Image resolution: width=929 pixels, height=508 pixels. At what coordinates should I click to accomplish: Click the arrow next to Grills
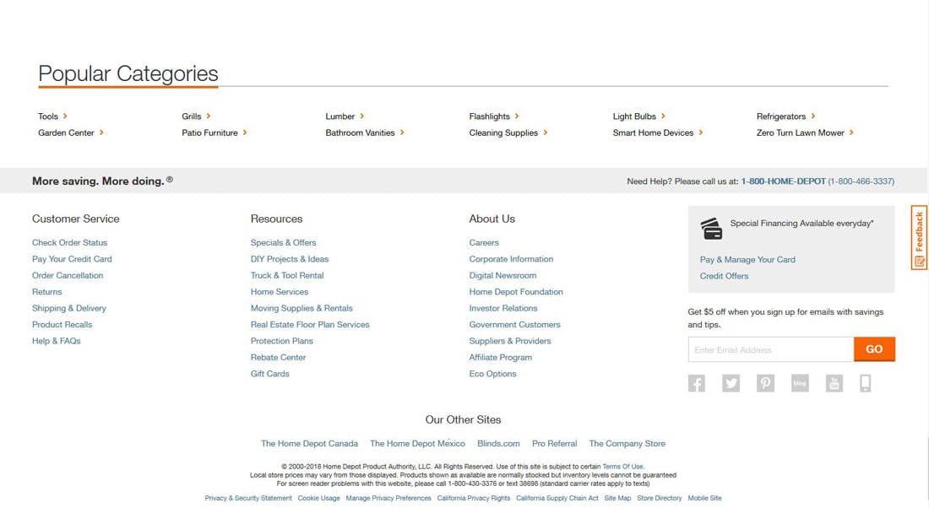click(x=209, y=116)
